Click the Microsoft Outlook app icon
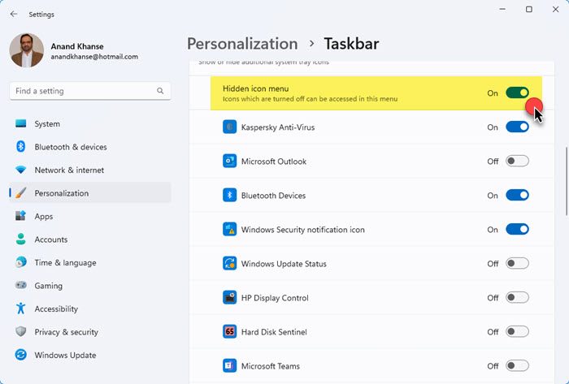 [230, 161]
